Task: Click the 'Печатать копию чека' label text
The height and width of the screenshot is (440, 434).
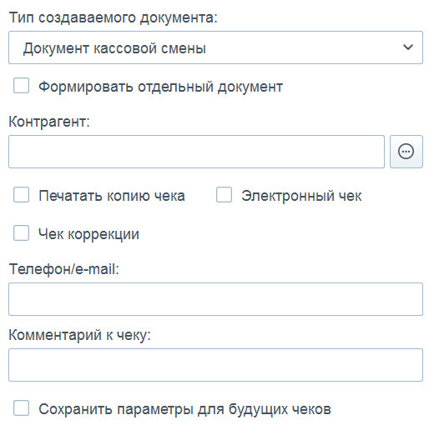Action: pos(112,196)
